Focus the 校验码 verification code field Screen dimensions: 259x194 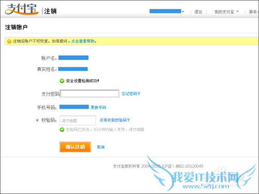78,121
